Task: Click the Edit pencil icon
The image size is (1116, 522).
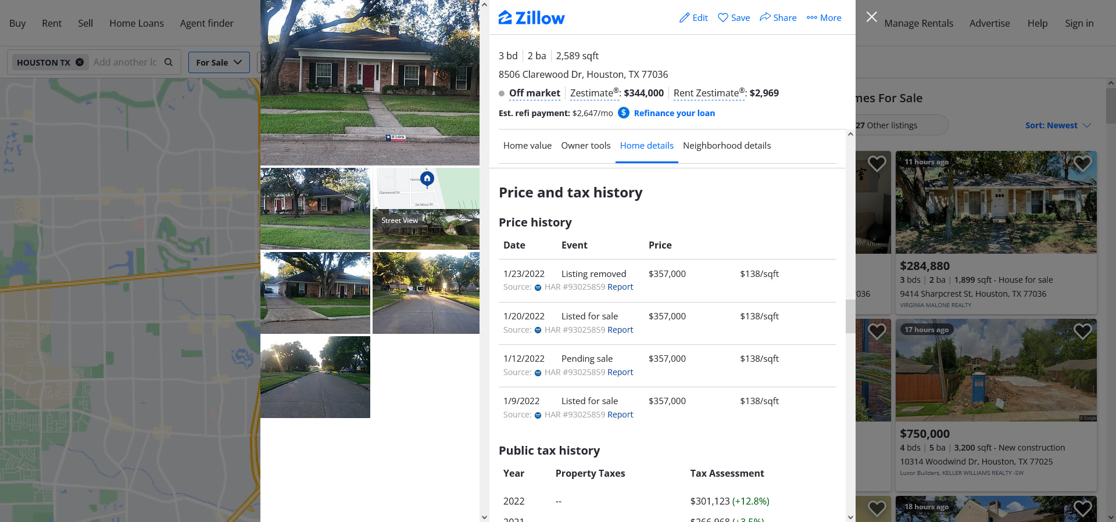Action: coord(685,17)
